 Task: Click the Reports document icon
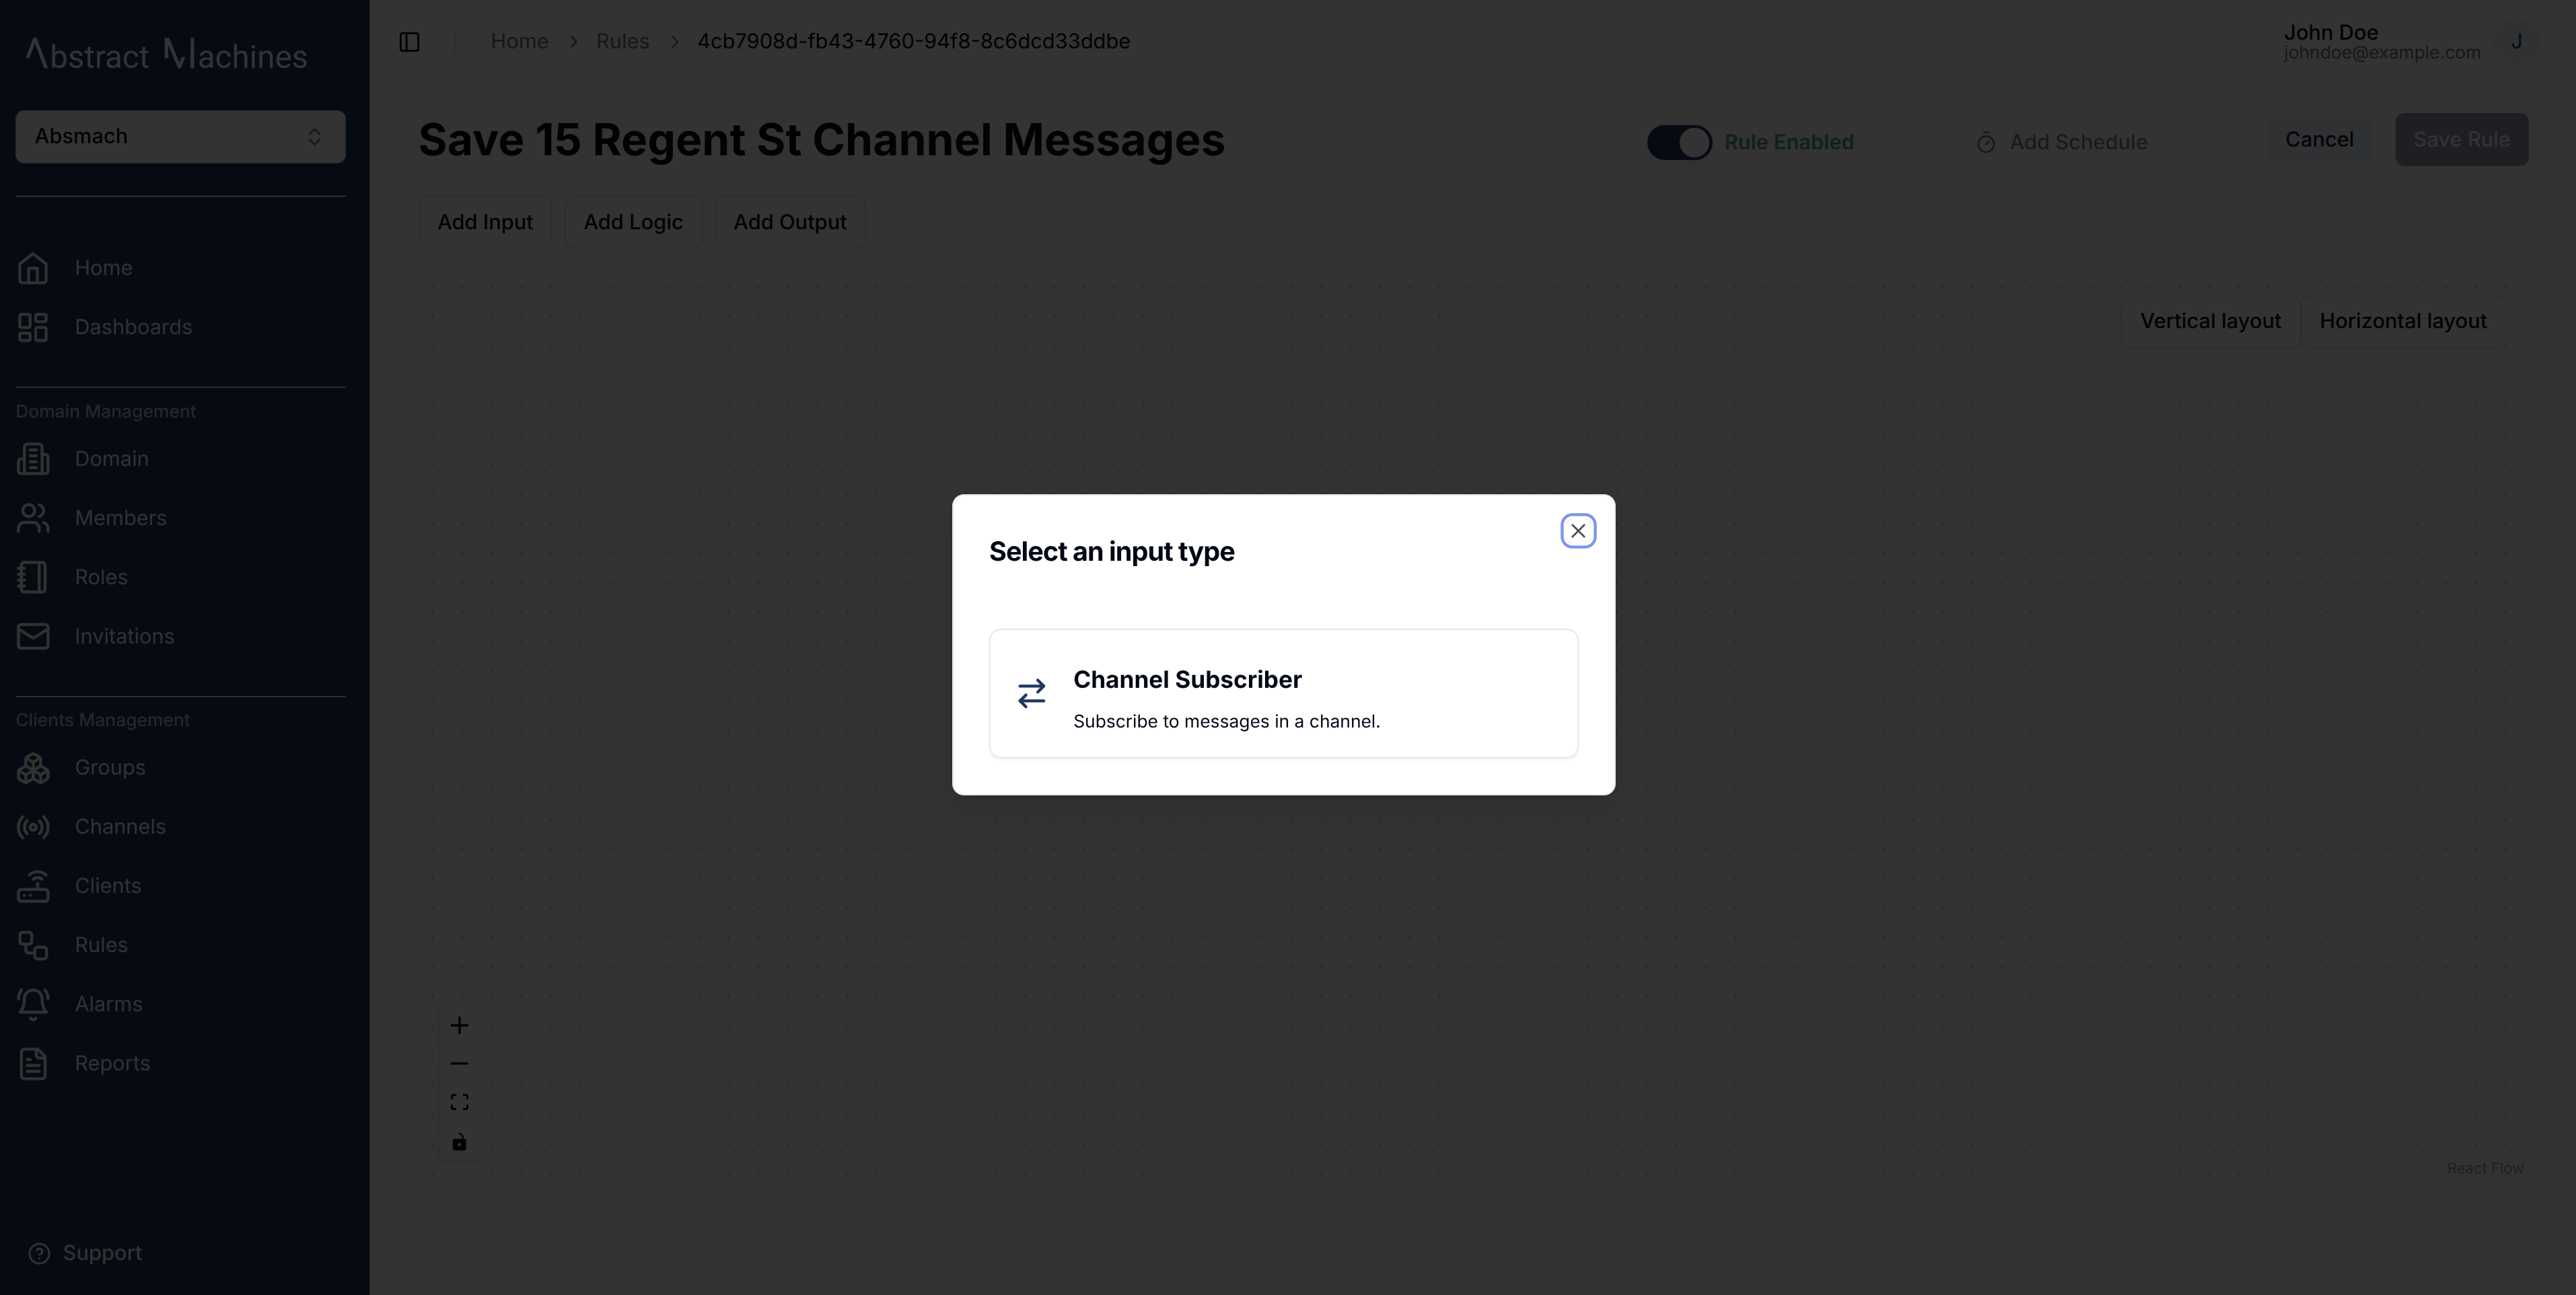click(33, 1063)
